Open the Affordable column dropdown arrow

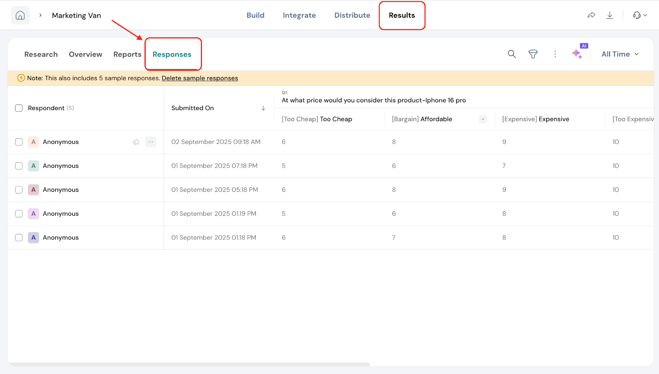(x=483, y=119)
